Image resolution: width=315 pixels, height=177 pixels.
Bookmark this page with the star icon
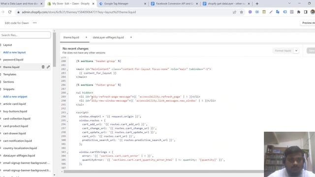(x=241, y=12)
